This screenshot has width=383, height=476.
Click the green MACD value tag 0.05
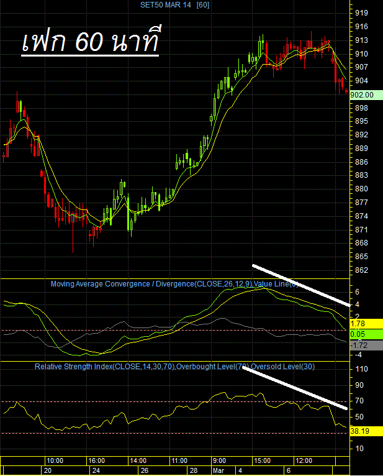366,334
